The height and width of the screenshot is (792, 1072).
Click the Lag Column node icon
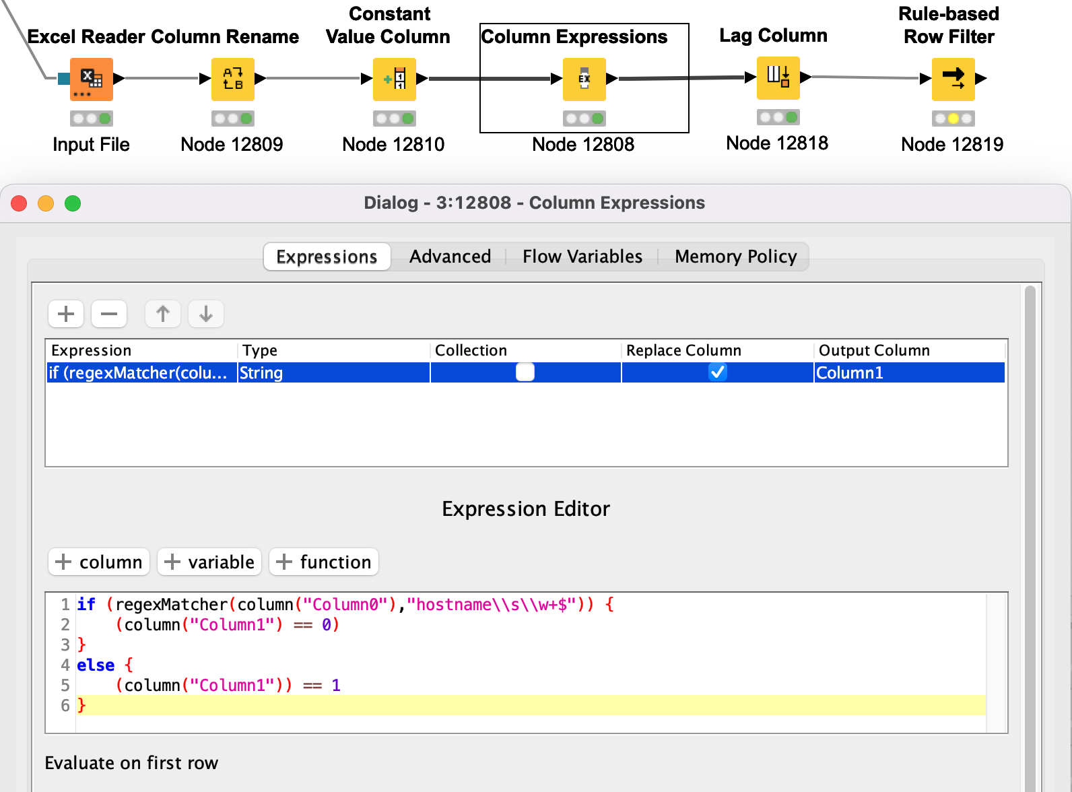(x=778, y=77)
